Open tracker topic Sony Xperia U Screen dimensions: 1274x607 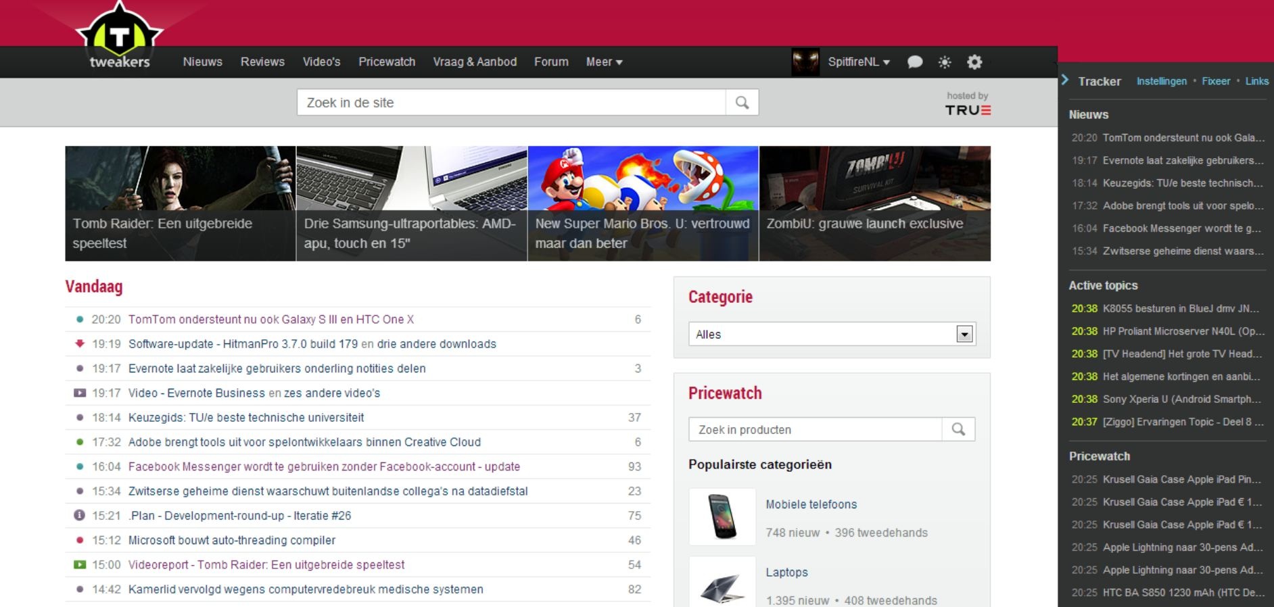point(1182,399)
